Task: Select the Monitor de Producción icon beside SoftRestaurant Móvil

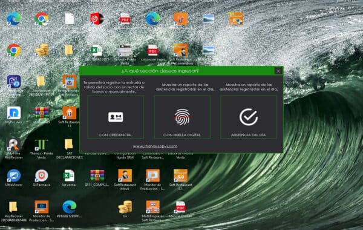Action: pyautogui.click(x=152, y=180)
